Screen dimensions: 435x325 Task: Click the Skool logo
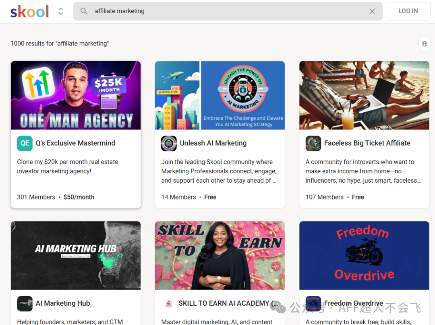29,11
